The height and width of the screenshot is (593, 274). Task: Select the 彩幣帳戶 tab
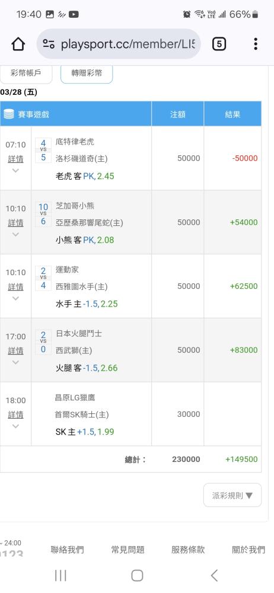[x=26, y=74]
